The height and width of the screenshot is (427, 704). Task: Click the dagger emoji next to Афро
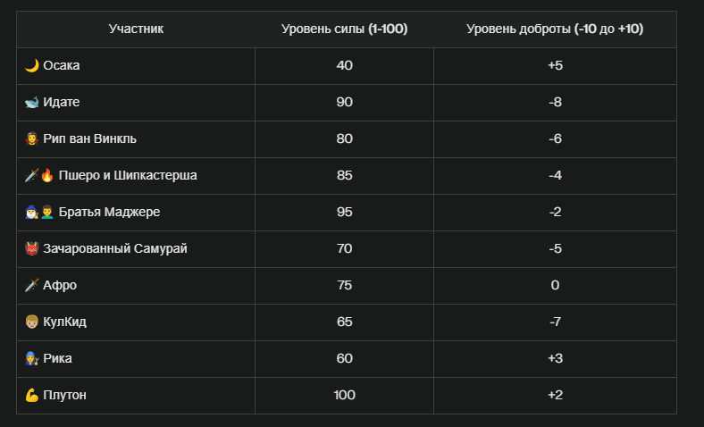point(32,286)
